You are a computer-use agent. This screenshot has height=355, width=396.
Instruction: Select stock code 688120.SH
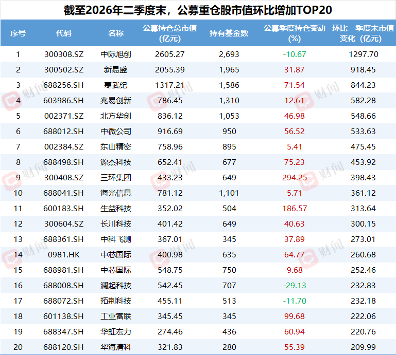(63, 347)
